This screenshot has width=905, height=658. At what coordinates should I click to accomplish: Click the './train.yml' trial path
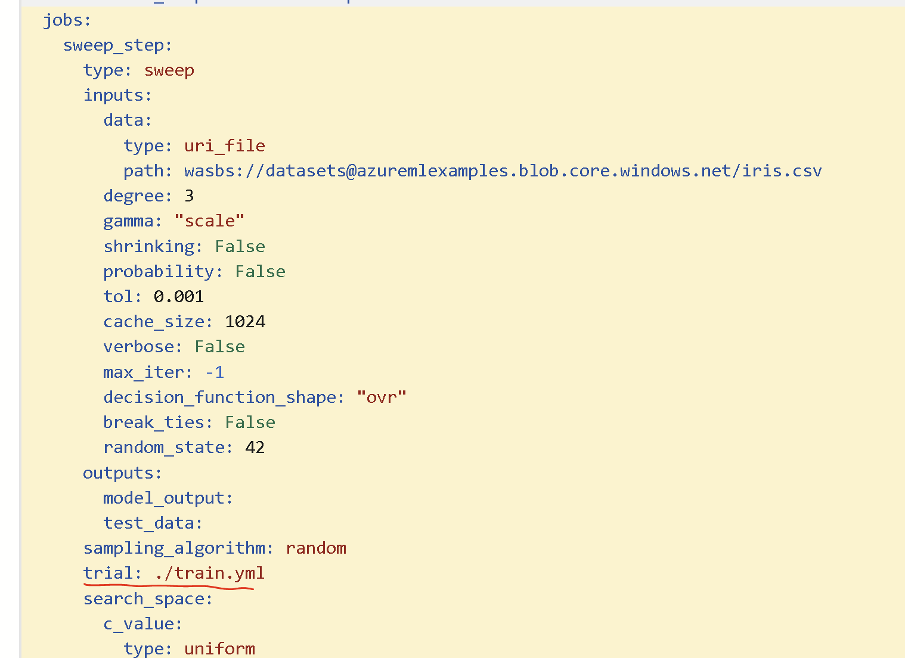coord(209,573)
